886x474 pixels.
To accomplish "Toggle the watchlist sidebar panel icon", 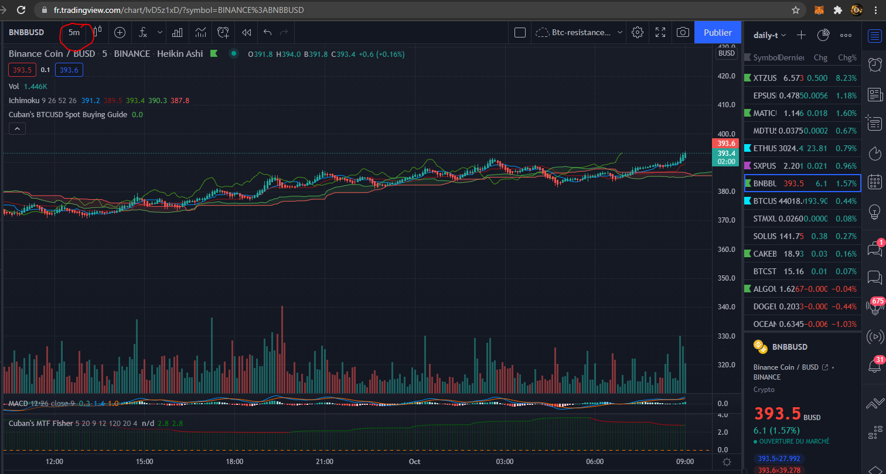I will 874,36.
